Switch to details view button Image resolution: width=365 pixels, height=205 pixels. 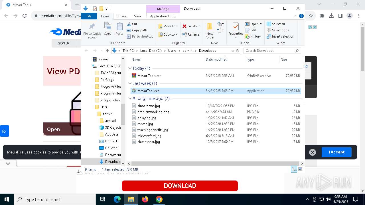pos(294,169)
